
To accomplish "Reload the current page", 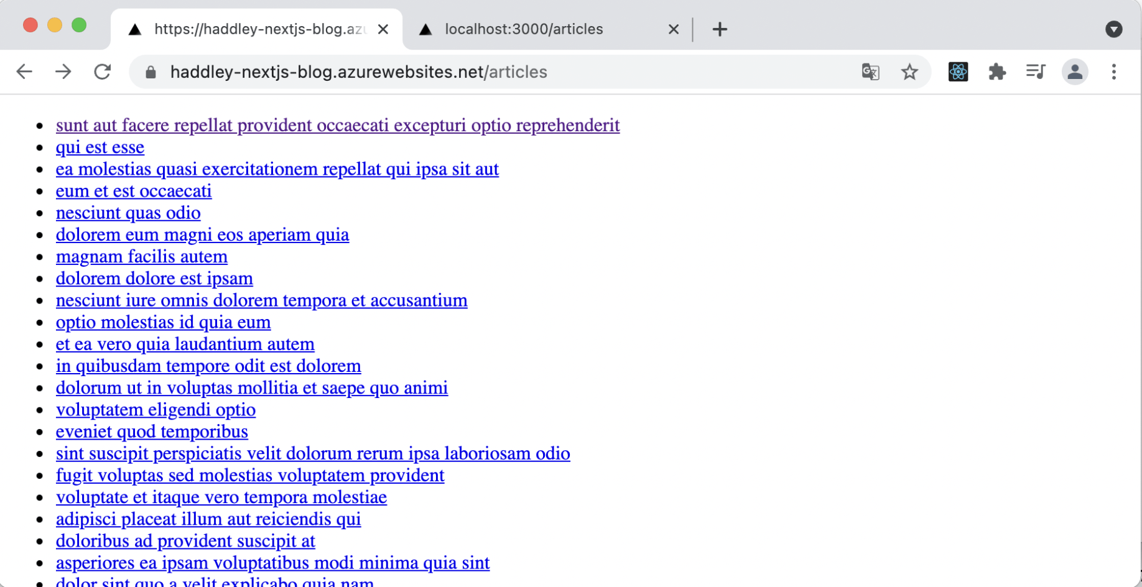I will pyautogui.click(x=103, y=72).
